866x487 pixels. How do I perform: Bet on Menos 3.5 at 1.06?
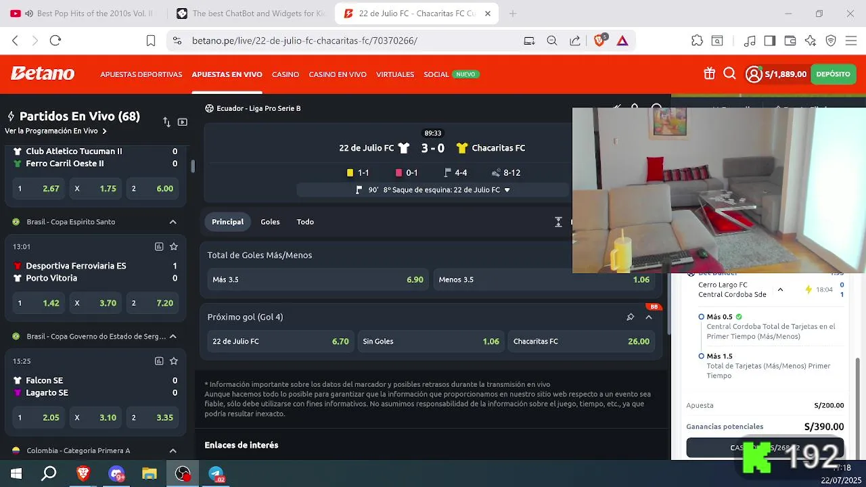point(544,279)
